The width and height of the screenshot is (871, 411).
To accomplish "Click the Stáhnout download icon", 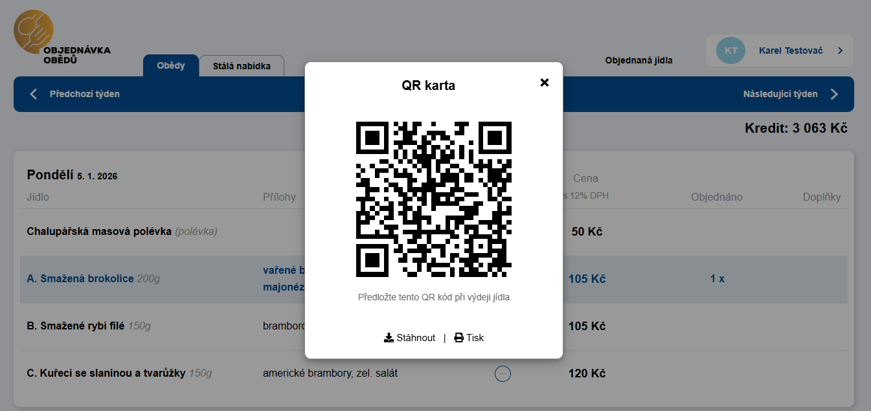I will (389, 338).
